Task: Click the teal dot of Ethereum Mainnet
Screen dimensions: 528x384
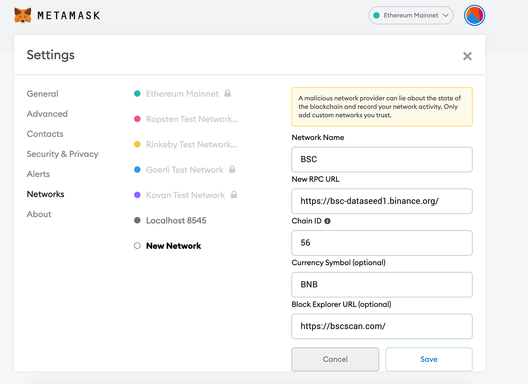Action: pos(137,94)
